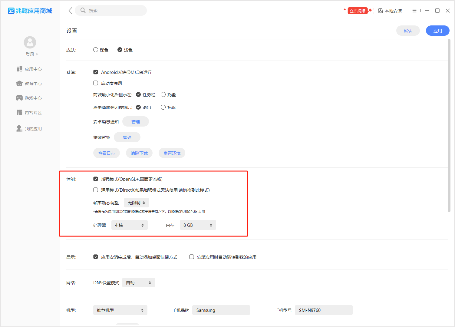Open the hamburger menu in title bar
This screenshot has width=455, height=327.
[414, 11]
